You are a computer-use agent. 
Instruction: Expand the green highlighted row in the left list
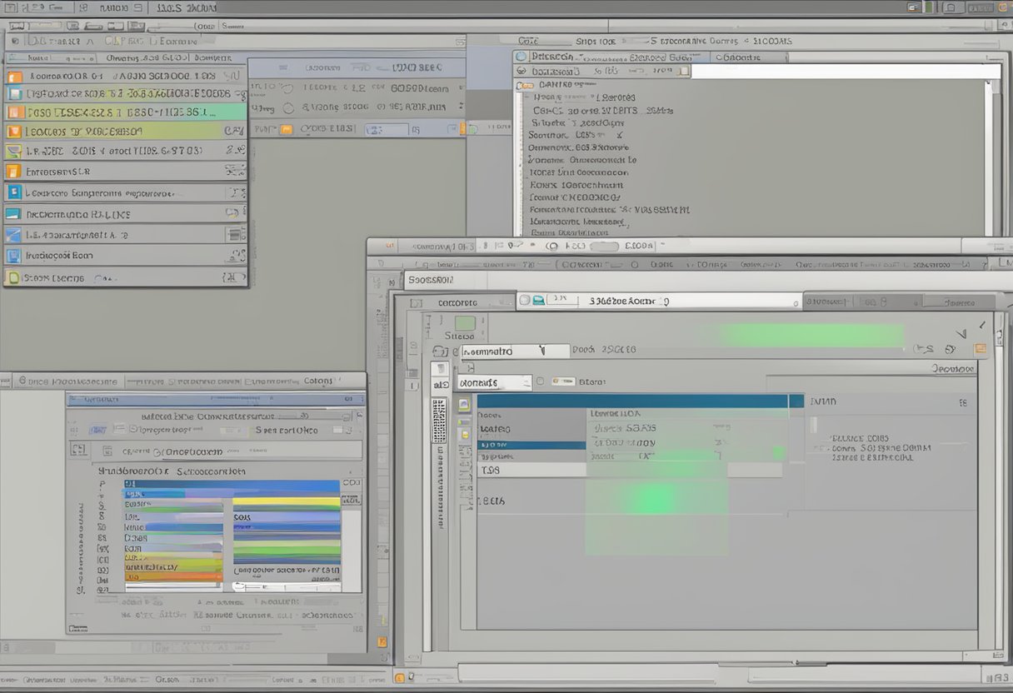point(125,112)
